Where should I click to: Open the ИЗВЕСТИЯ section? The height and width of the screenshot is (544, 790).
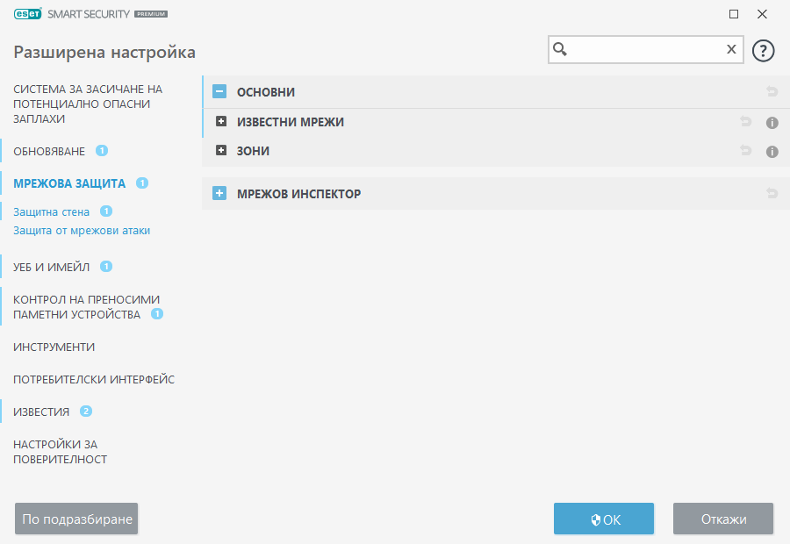point(40,412)
